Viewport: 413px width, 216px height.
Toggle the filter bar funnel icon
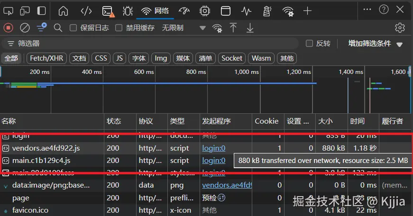point(41,27)
